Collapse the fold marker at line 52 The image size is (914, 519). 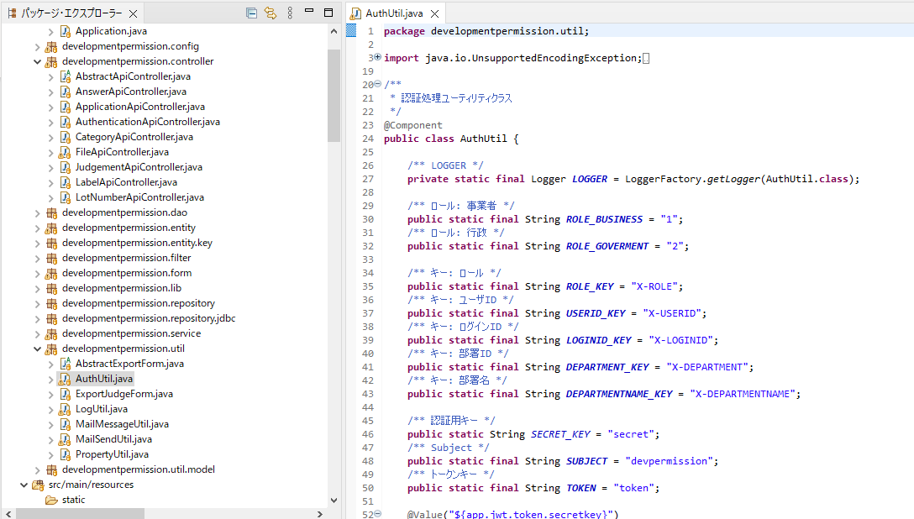pyautogui.click(x=377, y=514)
